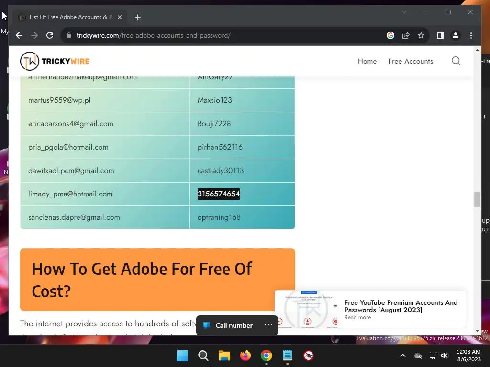This screenshot has width=490, height=367.
Task: Share this page via share icon
Action: (406, 35)
